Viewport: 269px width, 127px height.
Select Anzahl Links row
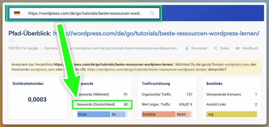232,104
